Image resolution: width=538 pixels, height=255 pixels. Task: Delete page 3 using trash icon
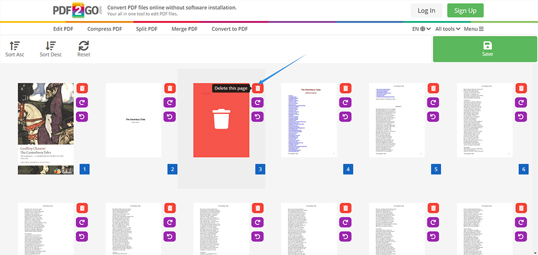coord(258,88)
